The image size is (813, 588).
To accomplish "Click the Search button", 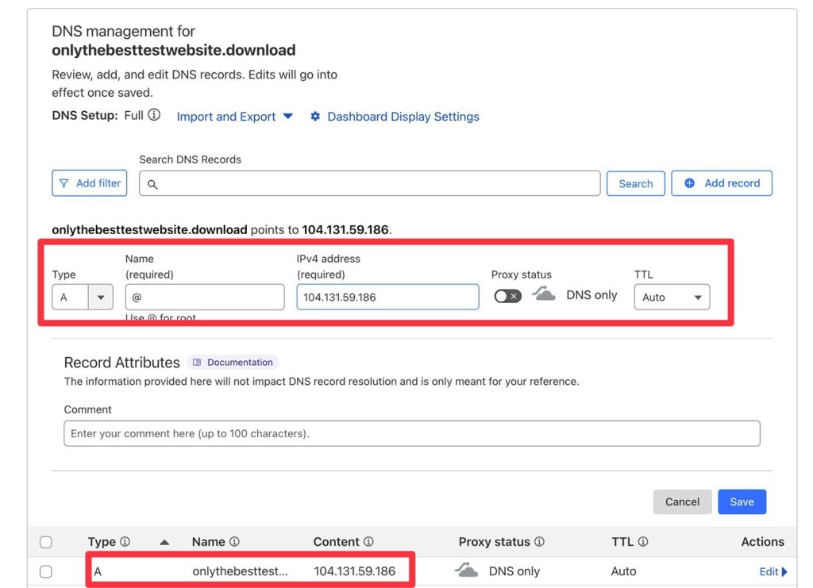I will click(636, 184).
